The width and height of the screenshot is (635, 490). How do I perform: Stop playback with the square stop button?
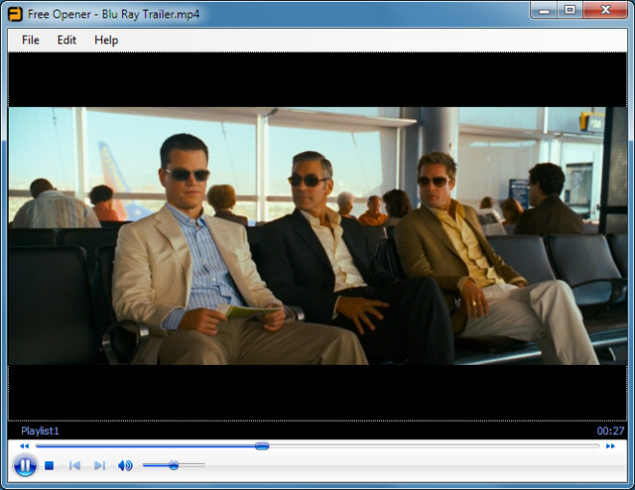coord(49,466)
